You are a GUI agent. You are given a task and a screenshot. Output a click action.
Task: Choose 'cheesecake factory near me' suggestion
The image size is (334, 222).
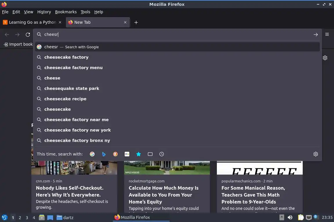coord(177,120)
